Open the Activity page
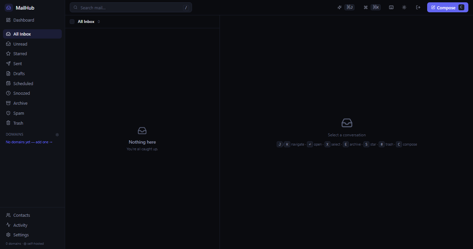The image size is (473, 249). coord(32,225)
